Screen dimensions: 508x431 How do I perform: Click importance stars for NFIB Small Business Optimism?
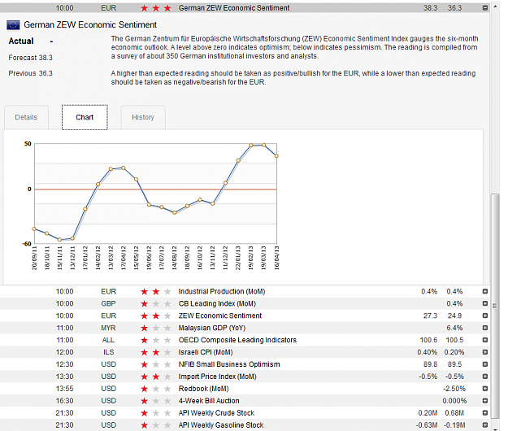tap(156, 364)
